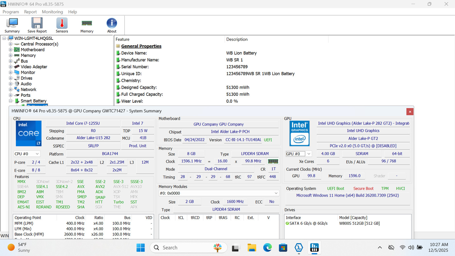Open the Program menu
The width and height of the screenshot is (455, 256).
click(x=11, y=12)
